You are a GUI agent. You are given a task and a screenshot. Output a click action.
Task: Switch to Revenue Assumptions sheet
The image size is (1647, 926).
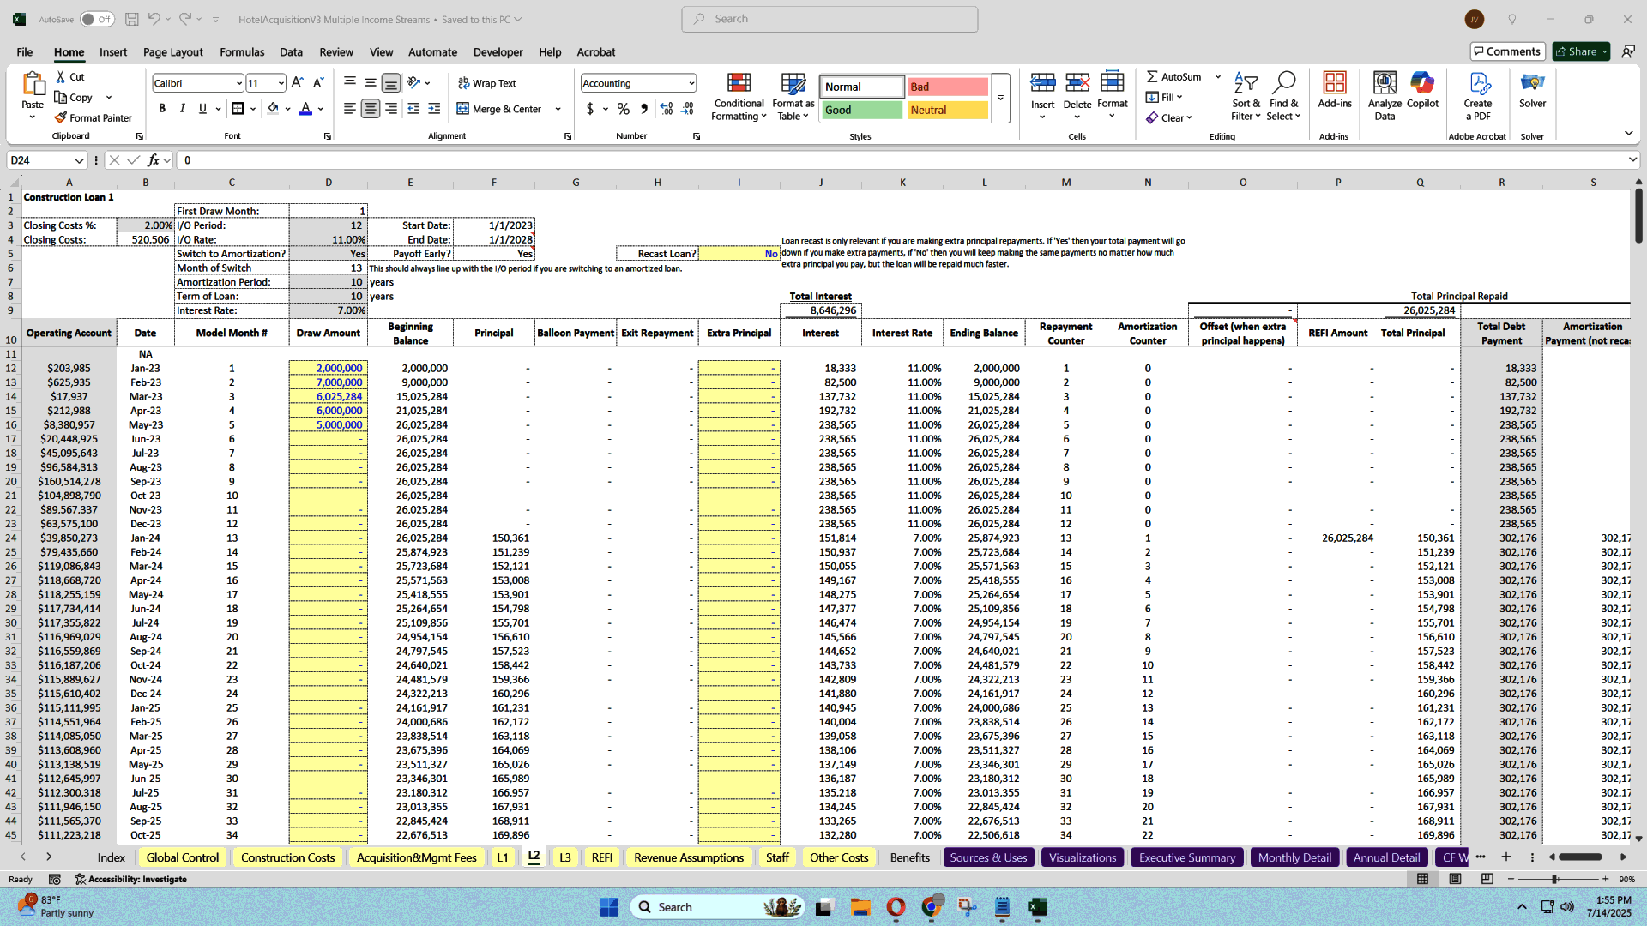click(x=689, y=857)
